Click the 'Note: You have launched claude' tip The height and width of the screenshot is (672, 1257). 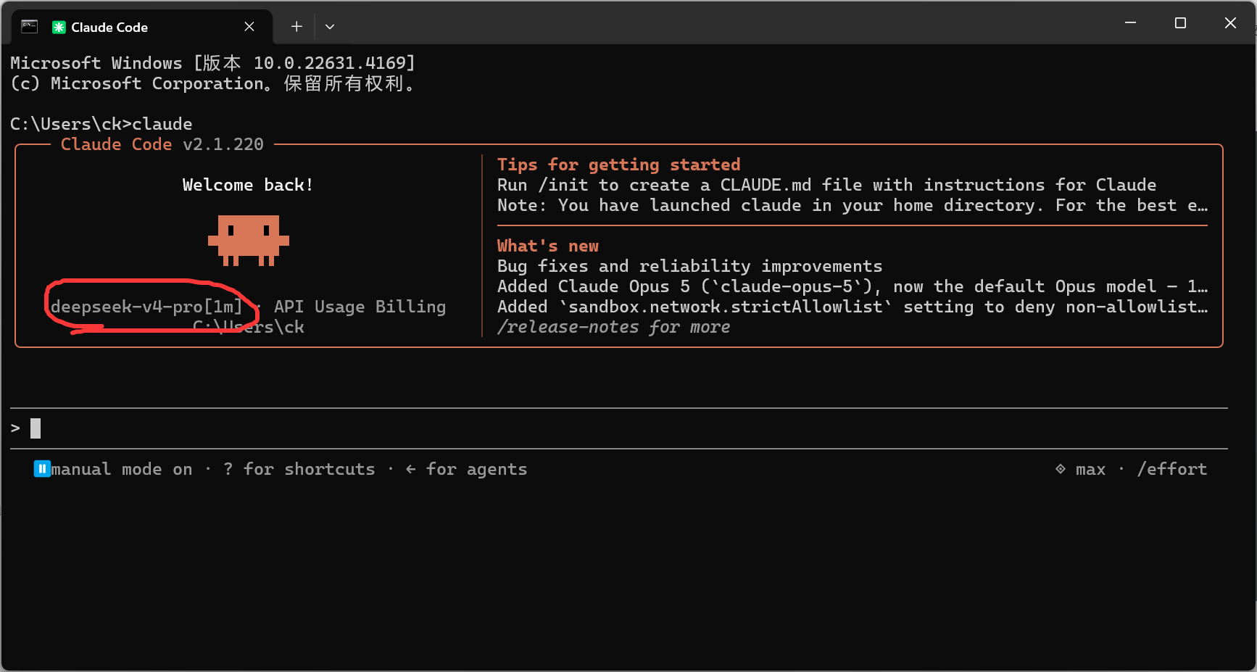[852, 205]
